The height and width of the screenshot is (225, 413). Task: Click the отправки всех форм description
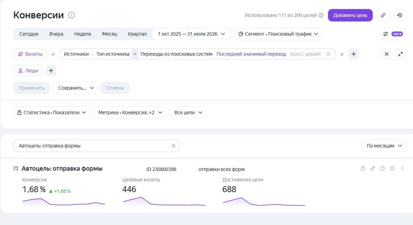tap(221, 169)
